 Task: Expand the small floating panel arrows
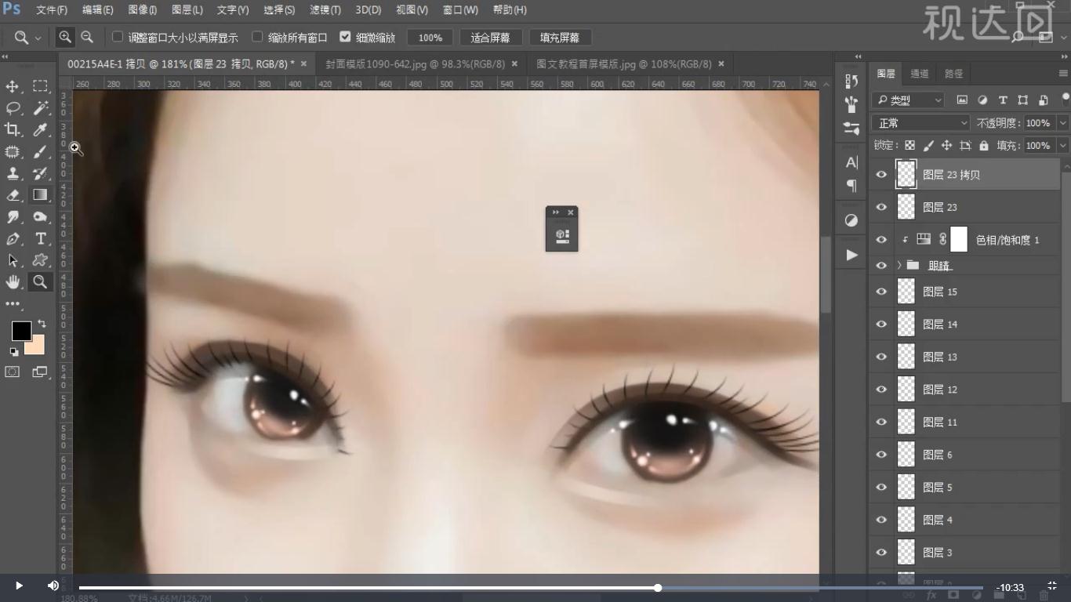tap(556, 212)
